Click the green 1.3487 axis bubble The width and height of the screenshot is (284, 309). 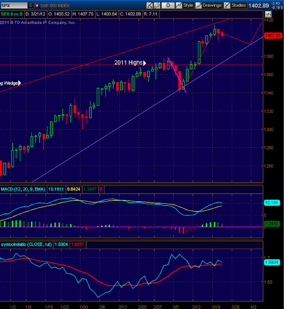point(272,224)
